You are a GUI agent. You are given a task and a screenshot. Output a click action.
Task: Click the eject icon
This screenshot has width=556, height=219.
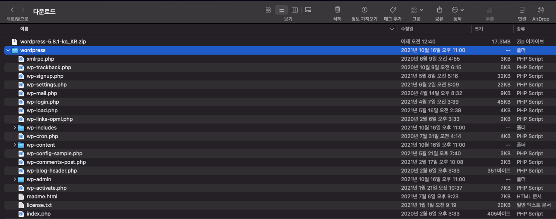coord(490,9)
